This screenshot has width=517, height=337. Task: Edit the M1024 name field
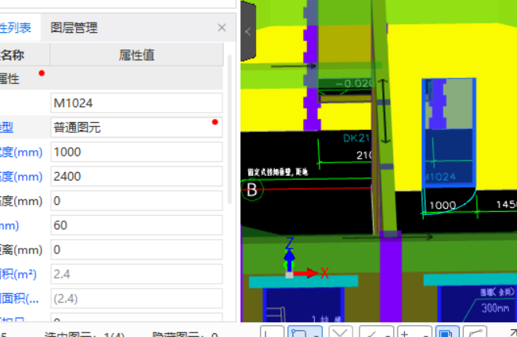[x=136, y=103]
